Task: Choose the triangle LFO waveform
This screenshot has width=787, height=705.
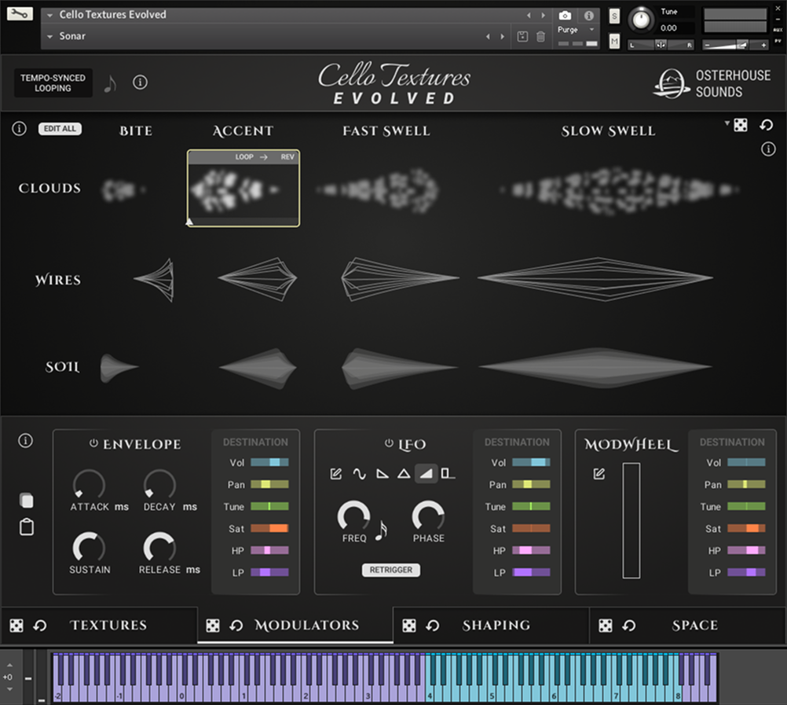Action: [x=404, y=474]
